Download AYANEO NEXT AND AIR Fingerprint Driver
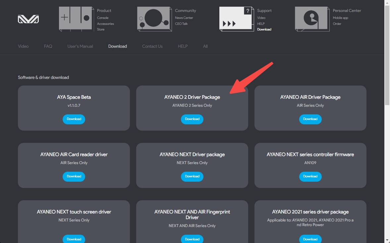390x243 pixels. tap(192, 239)
